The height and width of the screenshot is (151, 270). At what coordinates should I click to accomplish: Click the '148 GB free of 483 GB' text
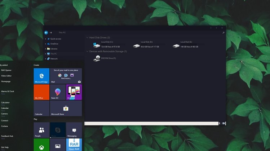tap(189, 47)
